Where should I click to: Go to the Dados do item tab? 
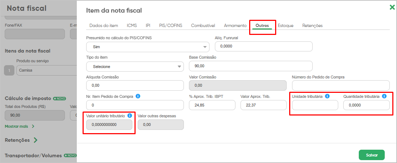point(103,26)
